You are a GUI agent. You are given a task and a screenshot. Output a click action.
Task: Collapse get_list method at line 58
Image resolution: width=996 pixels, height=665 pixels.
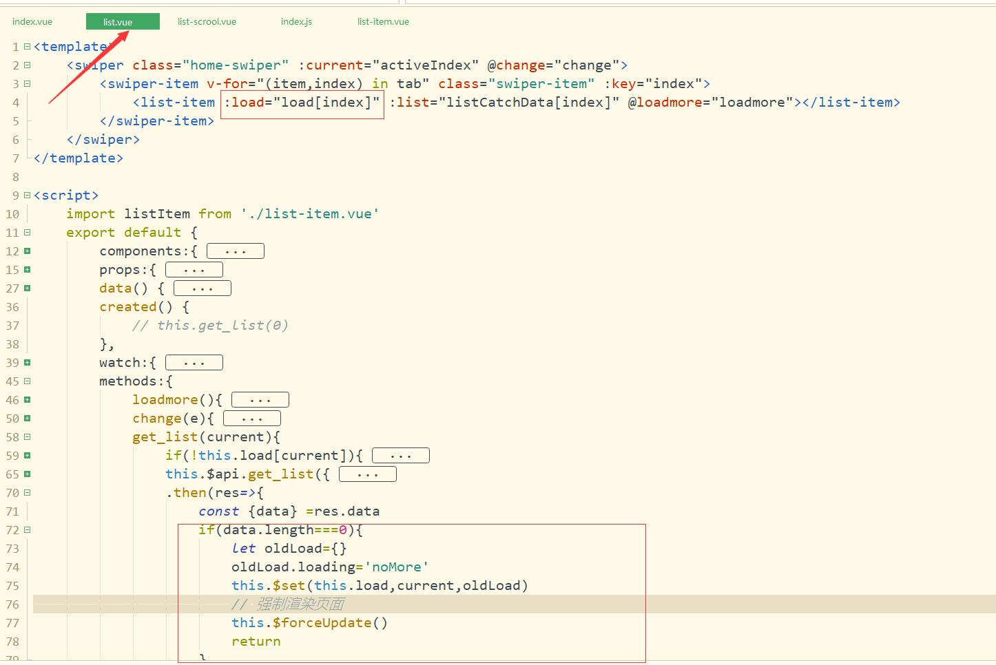[x=28, y=437]
